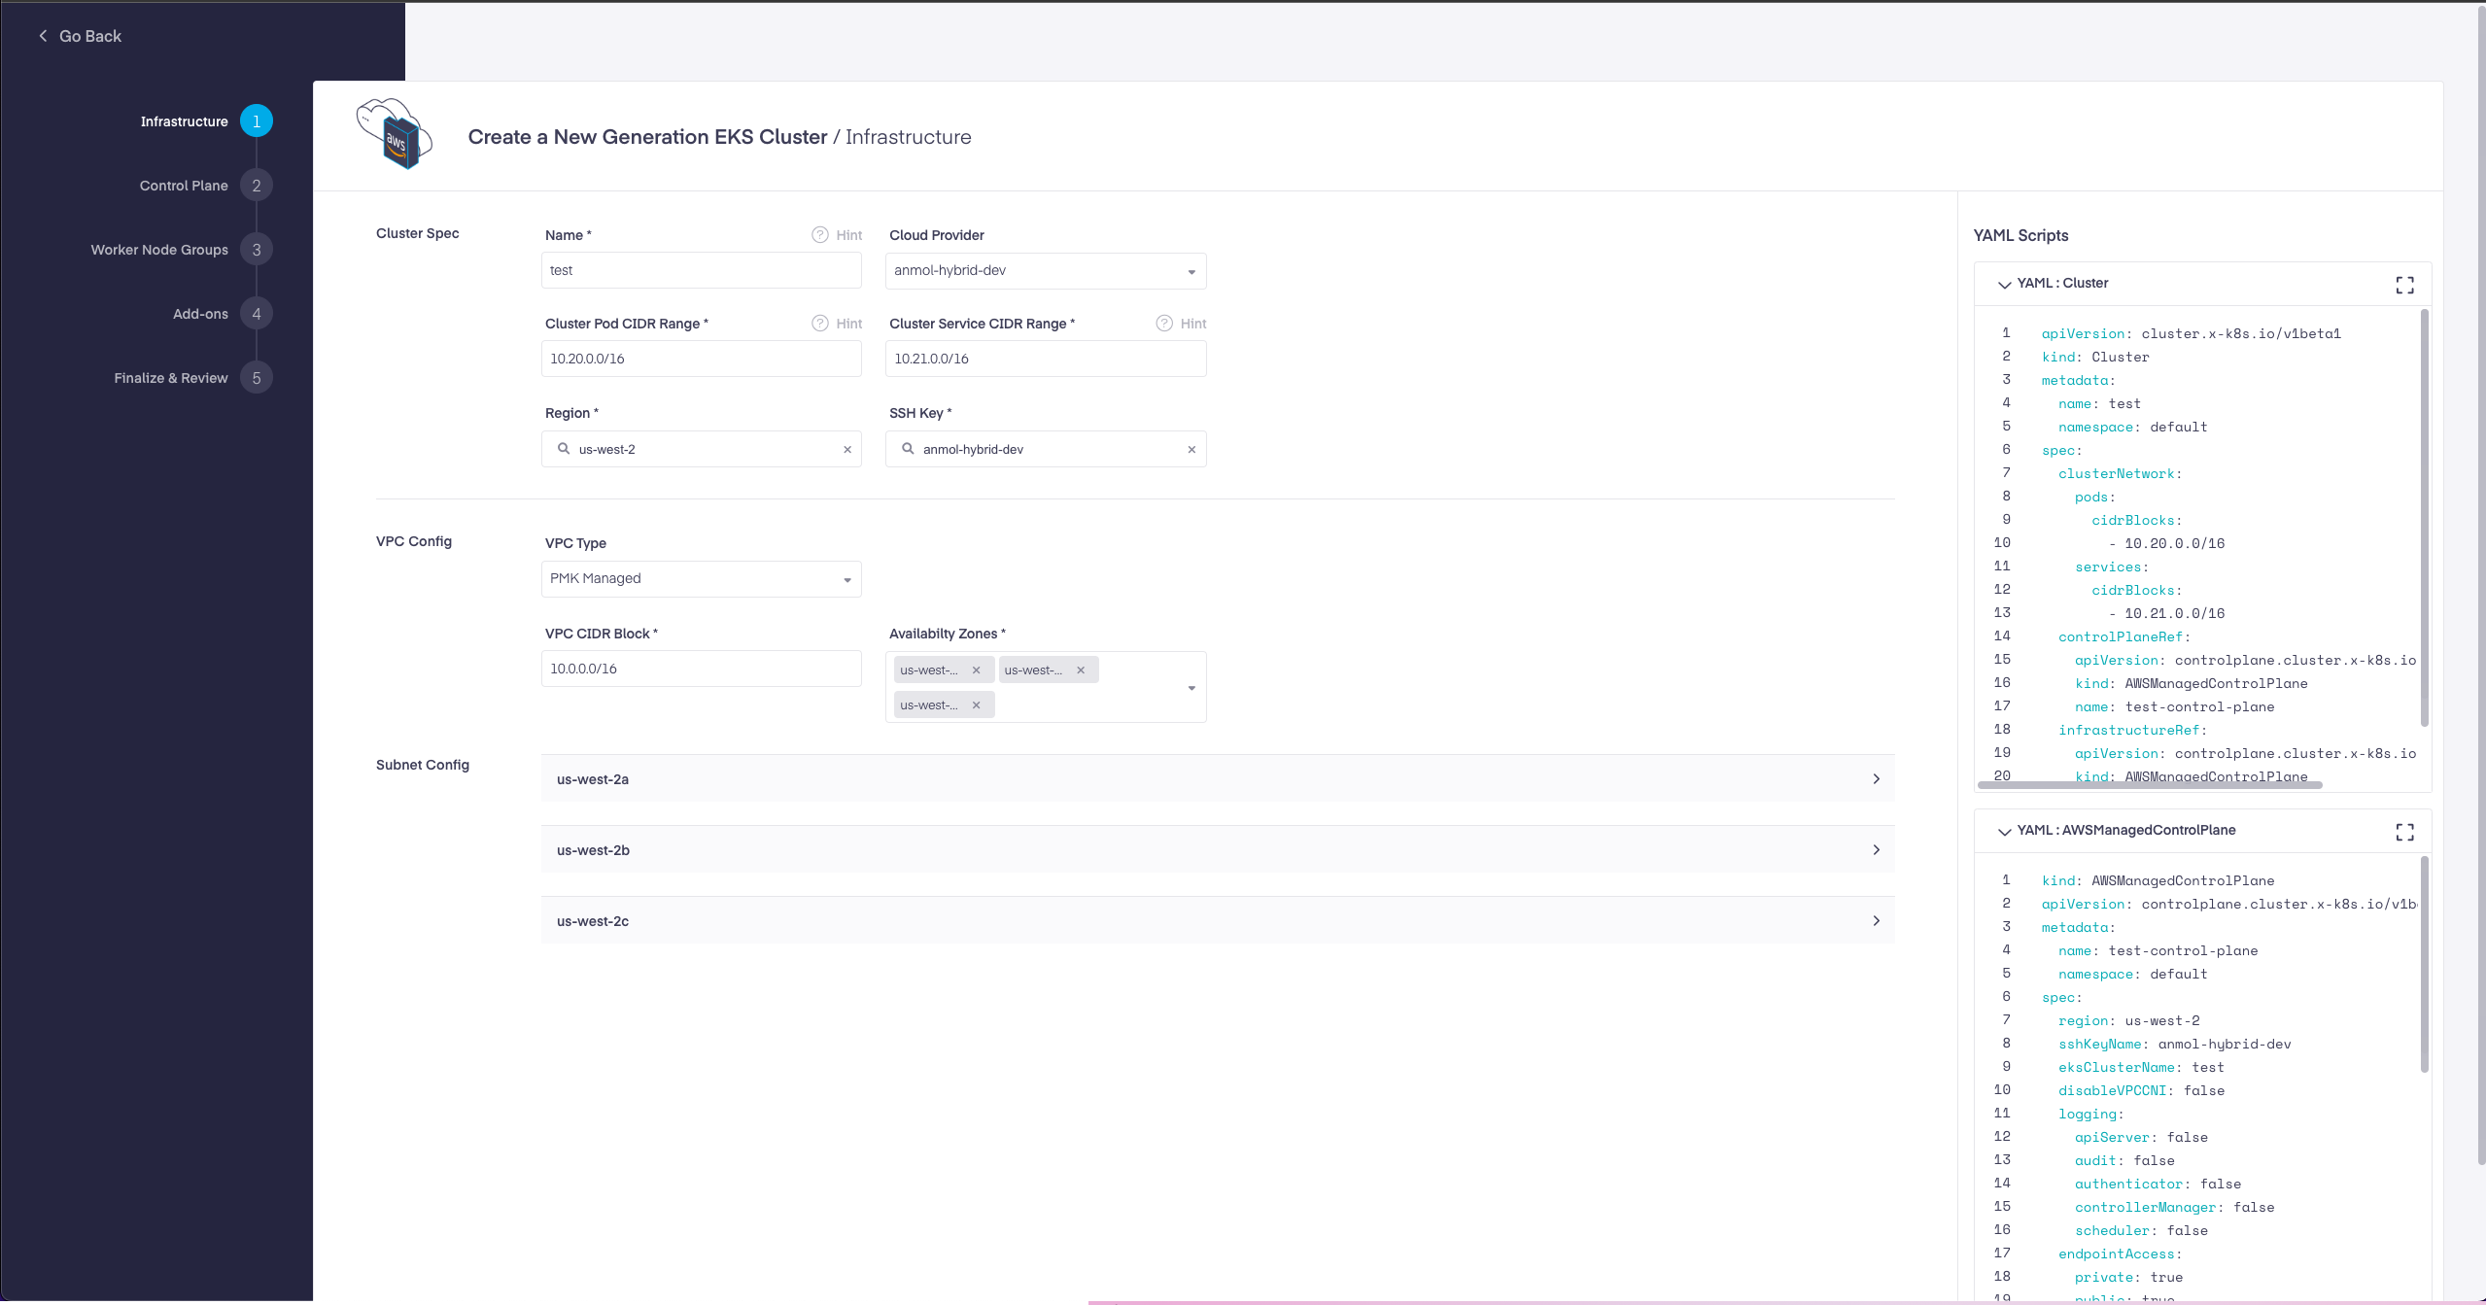Click the YAML Cluster horizontal scrollbar
The height and width of the screenshot is (1305, 2486).
point(2150,785)
